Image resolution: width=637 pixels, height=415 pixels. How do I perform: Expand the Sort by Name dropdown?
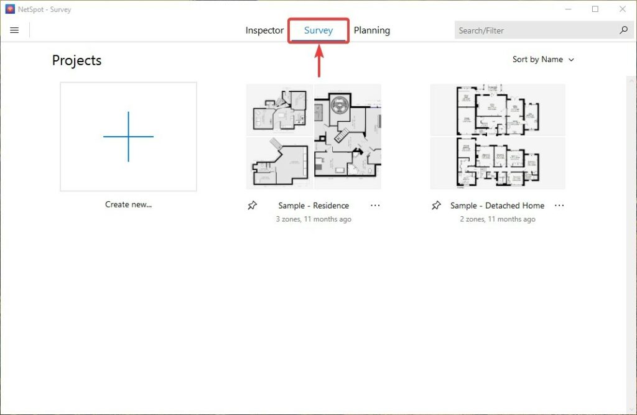543,60
